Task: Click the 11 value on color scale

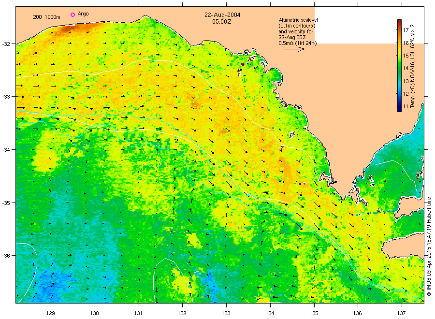Action: [406, 106]
